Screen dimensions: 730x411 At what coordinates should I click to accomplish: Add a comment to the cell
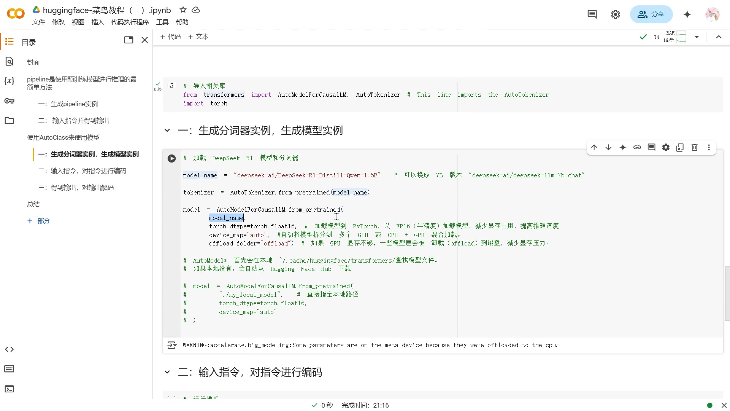[652, 147]
